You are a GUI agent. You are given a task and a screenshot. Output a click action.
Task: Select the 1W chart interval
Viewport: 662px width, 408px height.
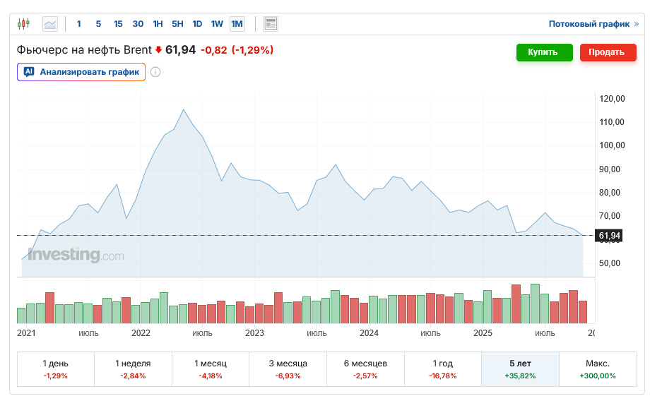pyautogui.click(x=217, y=24)
